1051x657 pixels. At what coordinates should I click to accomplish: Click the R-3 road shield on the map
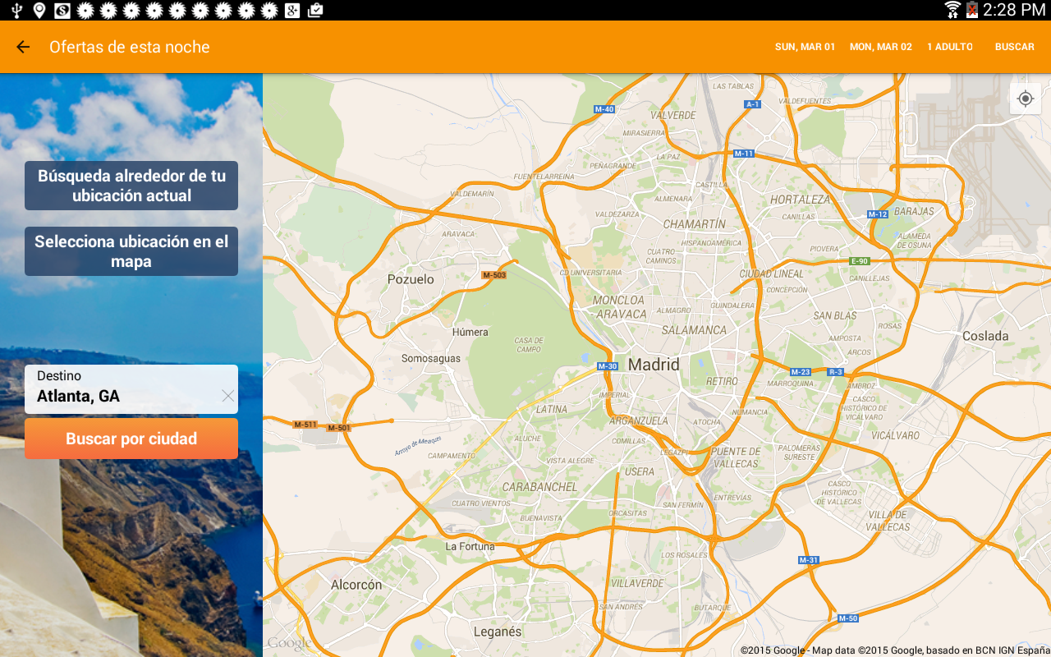pos(836,372)
